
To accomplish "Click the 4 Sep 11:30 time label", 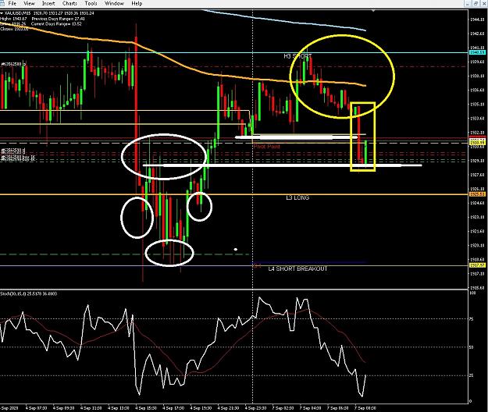I will pyautogui.click(x=91, y=408).
